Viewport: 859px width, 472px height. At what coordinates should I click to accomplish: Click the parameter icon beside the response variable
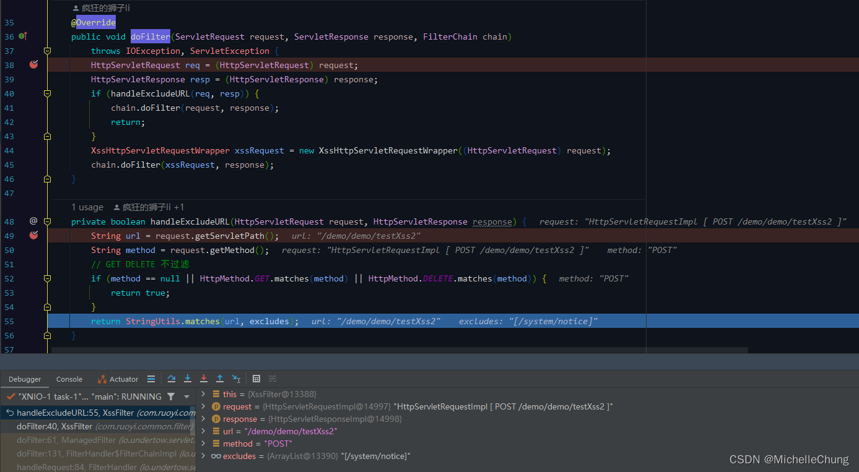pyautogui.click(x=216, y=419)
